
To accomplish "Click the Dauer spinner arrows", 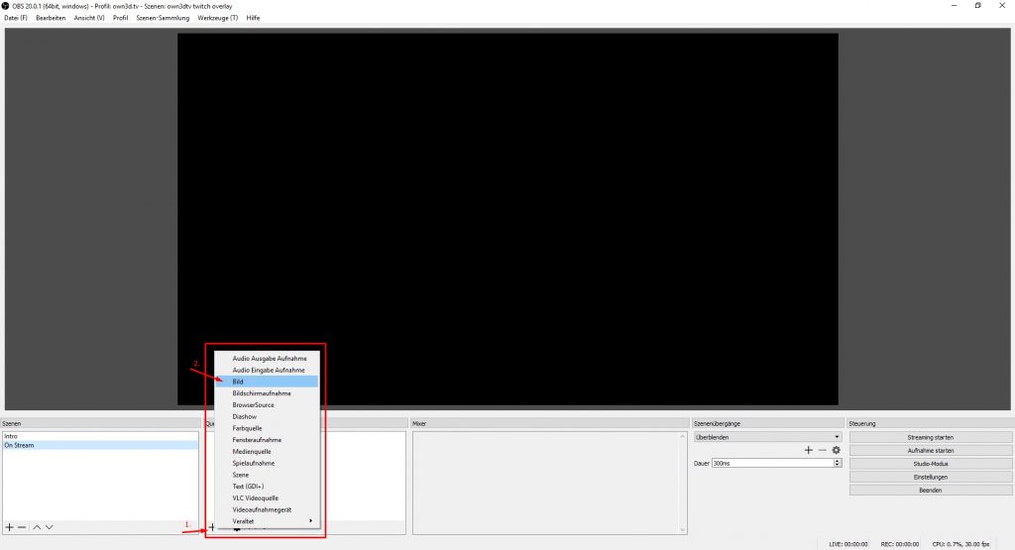I will (x=837, y=463).
